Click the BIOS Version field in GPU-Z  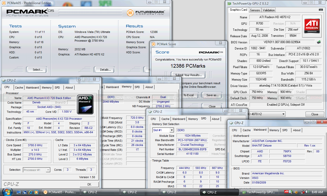[x=282, y=42]
